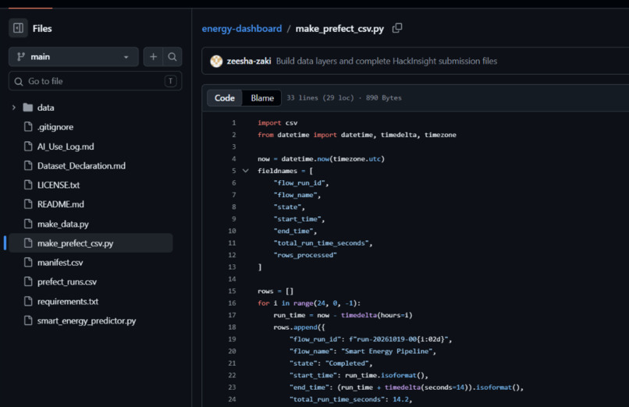Click file icon beside LICENSE.txt
The height and width of the screenshot is (407, 629).
28,185
